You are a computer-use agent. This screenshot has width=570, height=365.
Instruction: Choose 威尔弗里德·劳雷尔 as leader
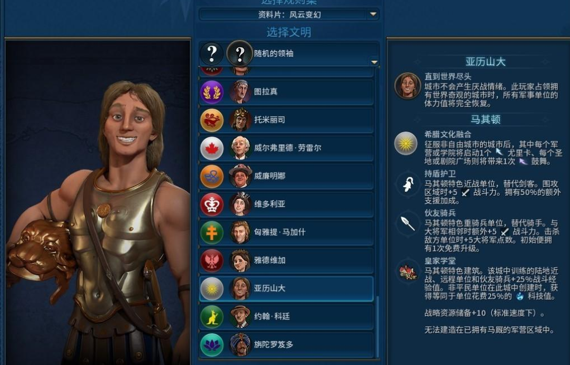point(286,148)
